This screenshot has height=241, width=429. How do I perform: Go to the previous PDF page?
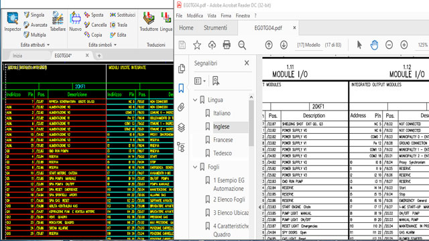[x=269, y=45]
